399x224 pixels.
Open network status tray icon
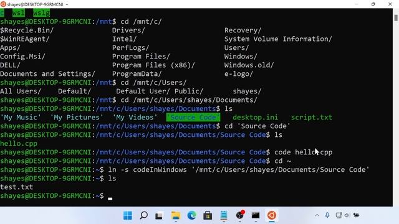339,215
